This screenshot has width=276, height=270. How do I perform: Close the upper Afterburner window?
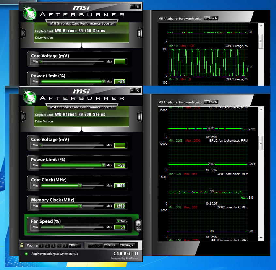tap(138, 7)
